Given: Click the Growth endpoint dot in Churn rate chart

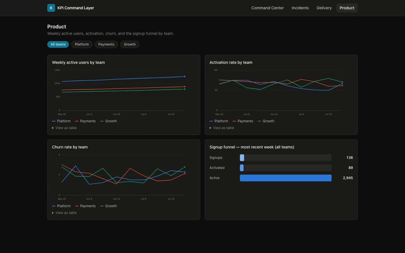Looking at the screenshot, I should pyautogui.click(x=185, y=167).
